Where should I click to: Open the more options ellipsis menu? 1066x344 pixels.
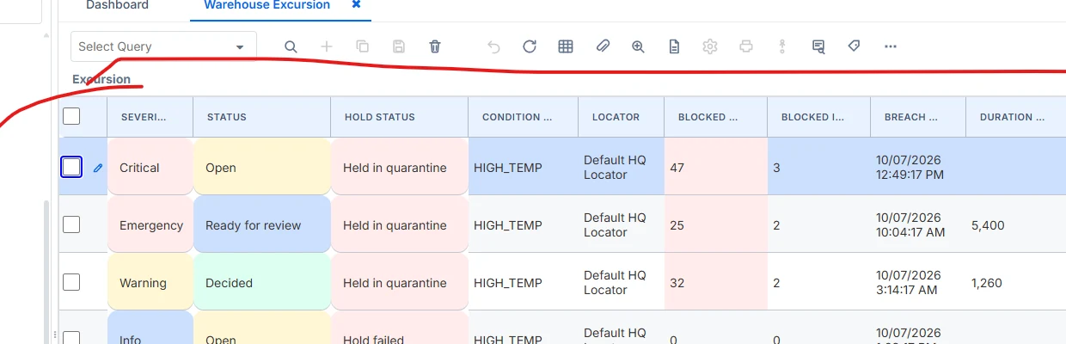tap(891, 46)
